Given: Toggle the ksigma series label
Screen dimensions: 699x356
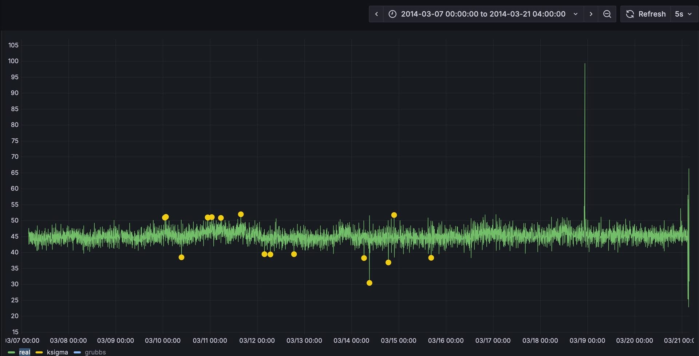Looking at the screenshot, I should pyautogui.click(x=57, y=352).
